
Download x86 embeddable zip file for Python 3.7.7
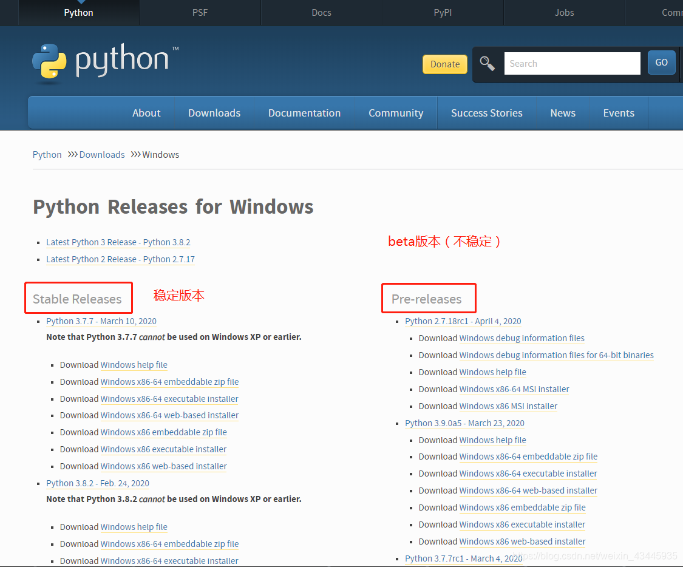(163, 432)
